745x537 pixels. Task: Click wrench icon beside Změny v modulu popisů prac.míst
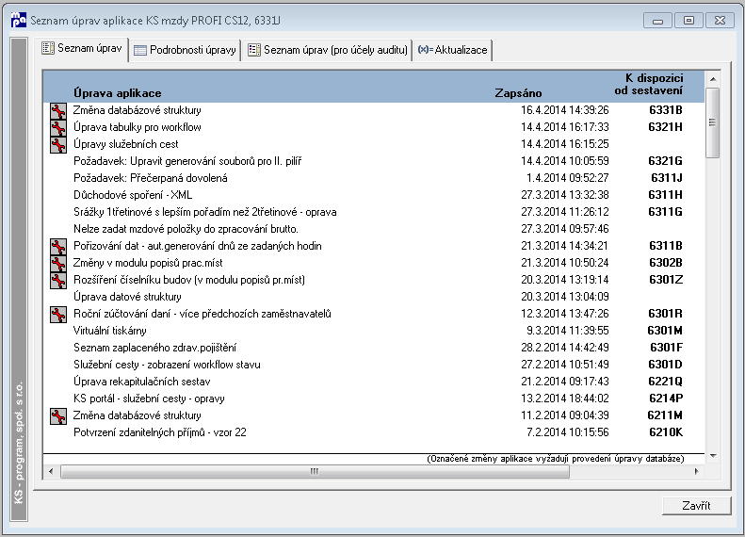(x=58, y=264)
